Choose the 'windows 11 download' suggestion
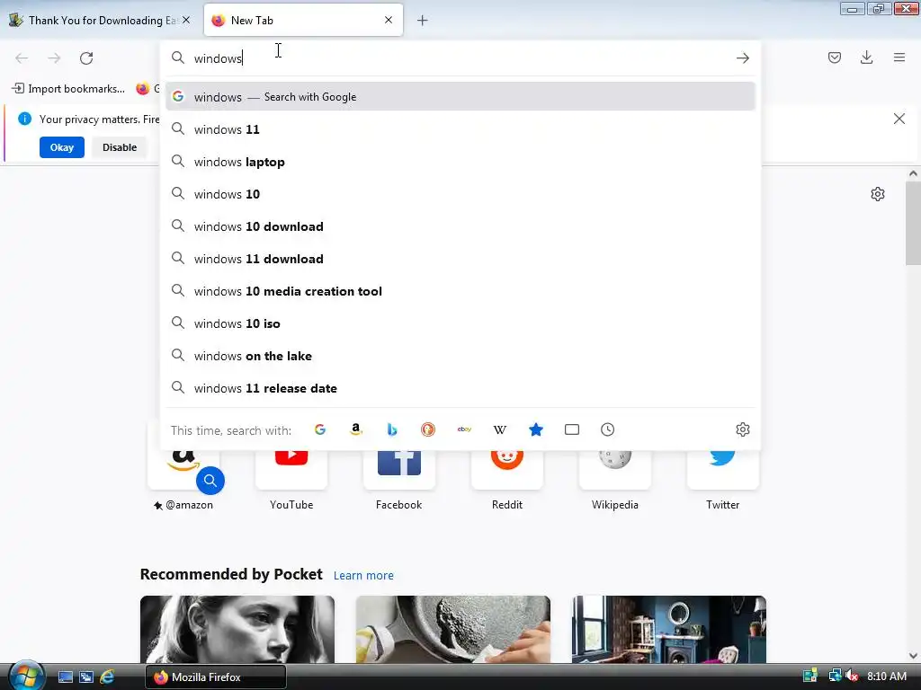 coord(460,259)
